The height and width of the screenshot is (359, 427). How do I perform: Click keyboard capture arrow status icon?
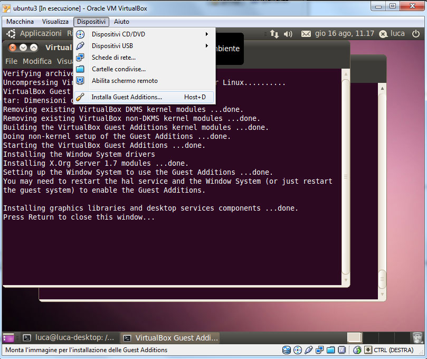(368, 350)
